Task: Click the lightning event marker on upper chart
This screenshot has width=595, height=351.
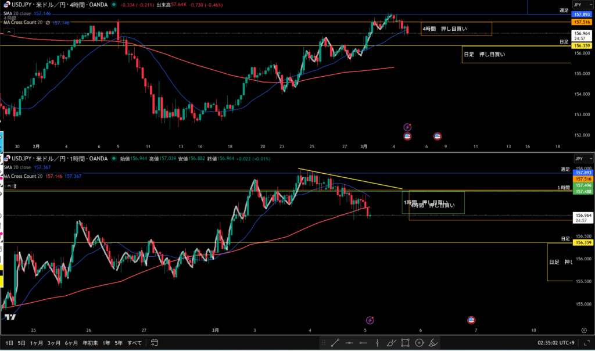Action: click(407, 127)
